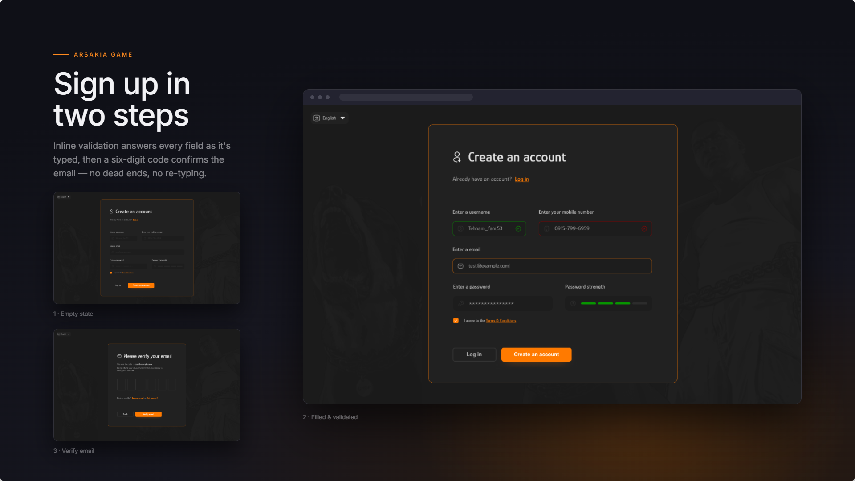Click the Back button in the Verify email thumbnail
This screenshot has height=481, width=855.
pyautogui.click(x=125, y=414)
